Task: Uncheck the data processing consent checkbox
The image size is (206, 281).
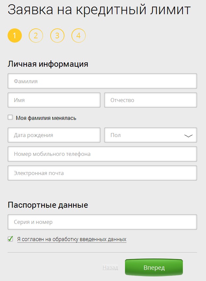Action: 11,239
